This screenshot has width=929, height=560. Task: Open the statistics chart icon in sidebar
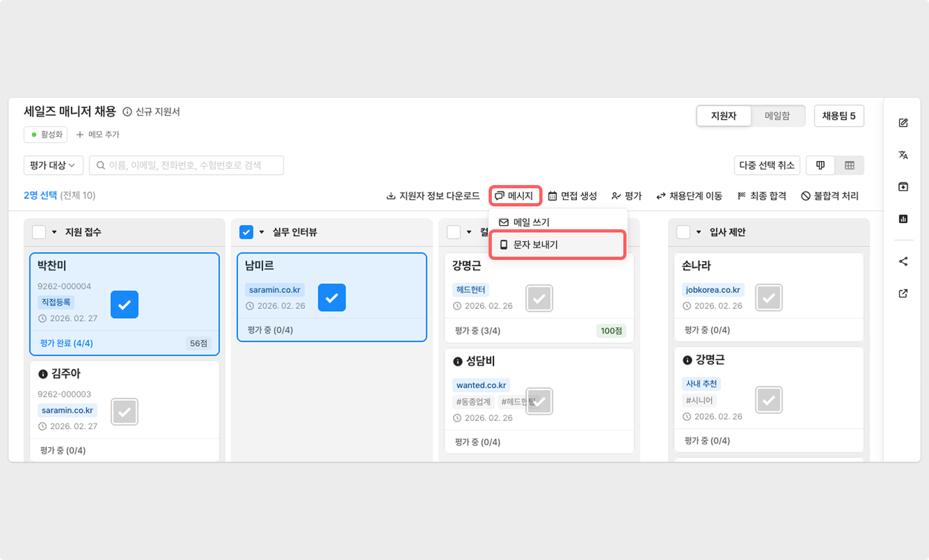pos(903,219)
